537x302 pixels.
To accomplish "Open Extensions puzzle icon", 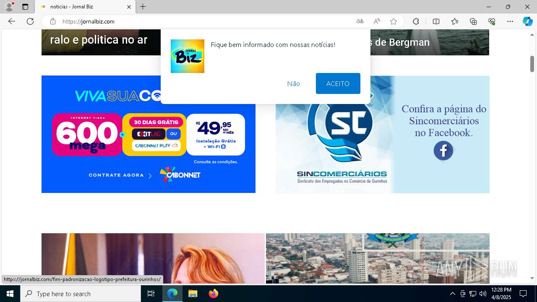I will [416, 21].
